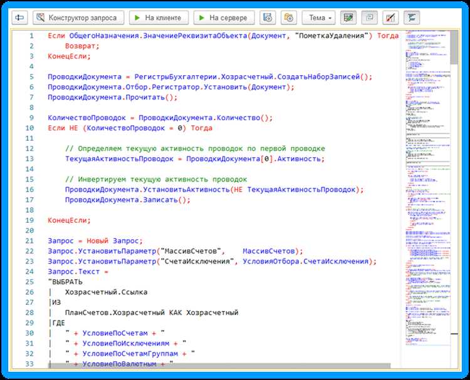Click "УсловиеПоСчетамГруппам" on line 32
Viewport: 470px width, 380px height.
tap(130, 354)
